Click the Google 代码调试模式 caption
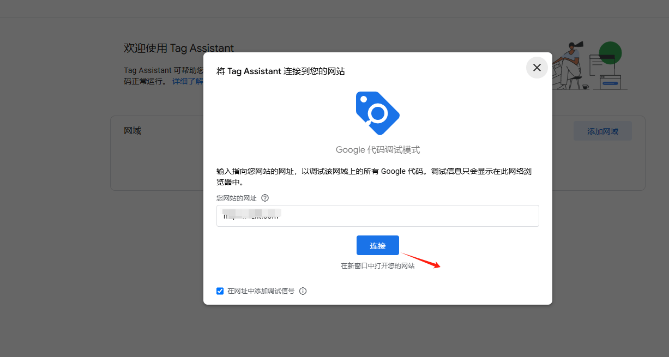This screenshot has width=669, height=357. [378, 150]
